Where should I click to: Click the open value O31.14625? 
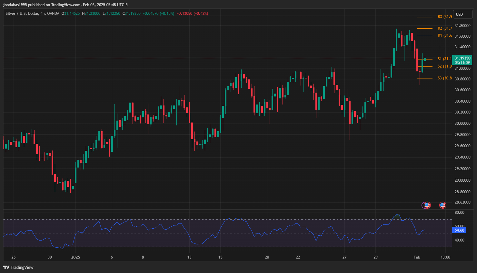pos(71,14)
